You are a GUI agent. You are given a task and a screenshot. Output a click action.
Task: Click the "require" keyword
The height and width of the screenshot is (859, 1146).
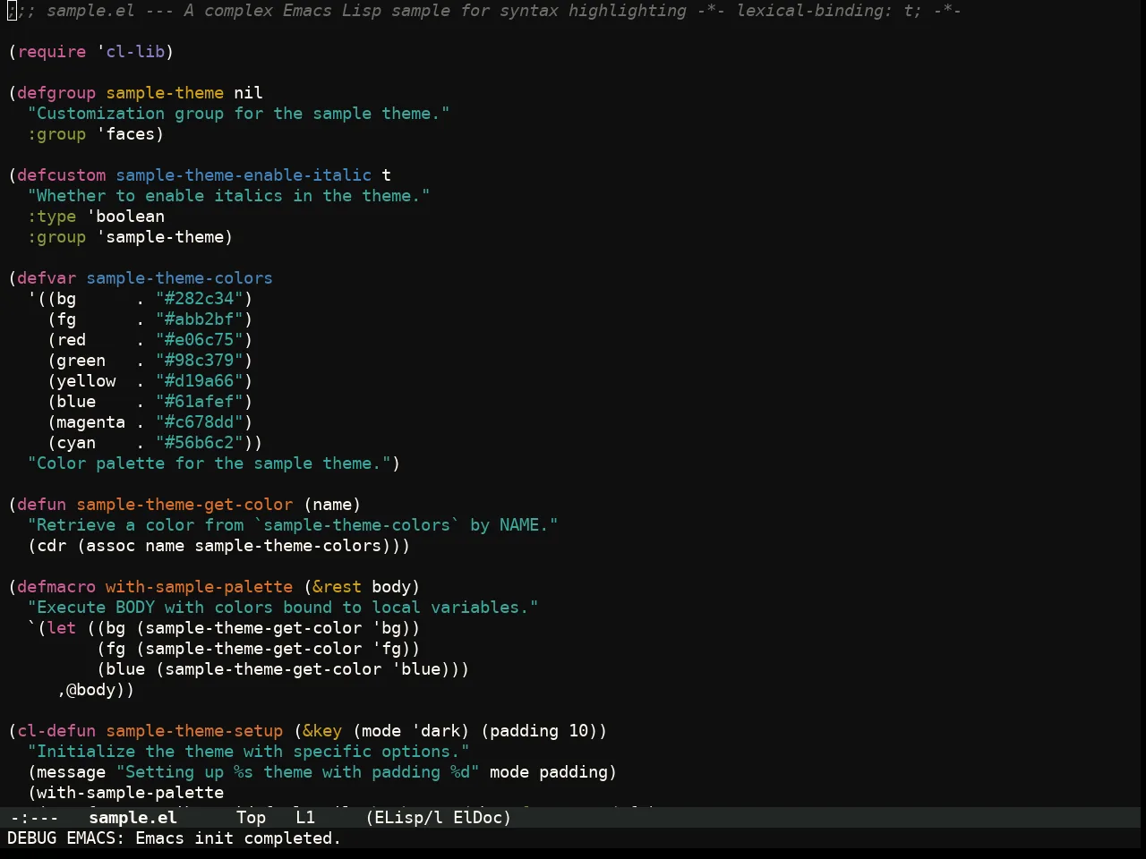point(52,52)
